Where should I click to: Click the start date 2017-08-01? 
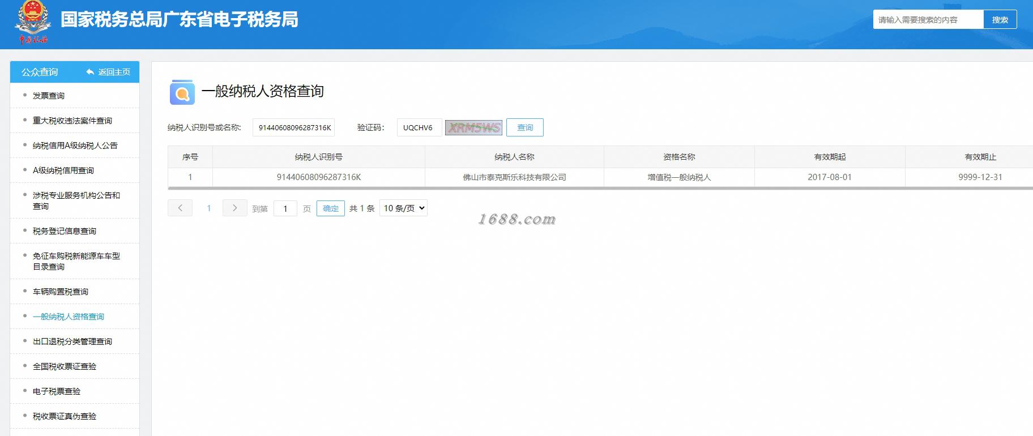click(830, 177)
